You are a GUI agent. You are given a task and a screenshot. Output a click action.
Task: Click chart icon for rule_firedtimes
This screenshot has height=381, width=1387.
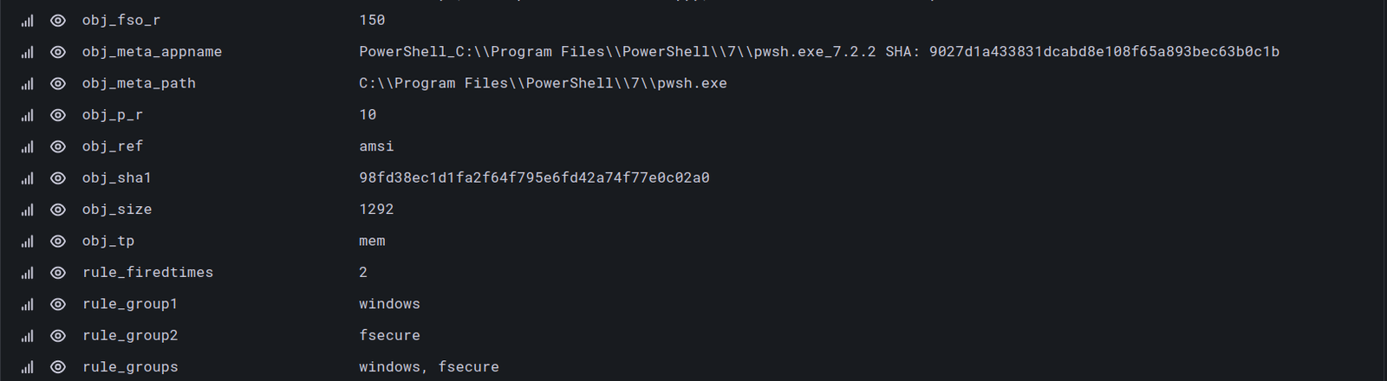coord(28,273)
